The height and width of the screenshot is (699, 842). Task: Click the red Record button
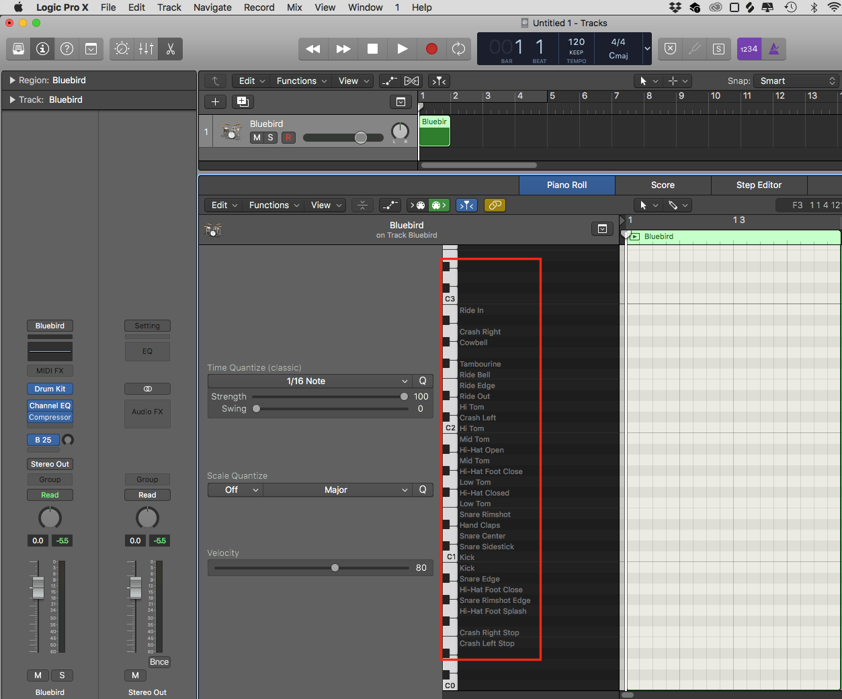(431, 48)
